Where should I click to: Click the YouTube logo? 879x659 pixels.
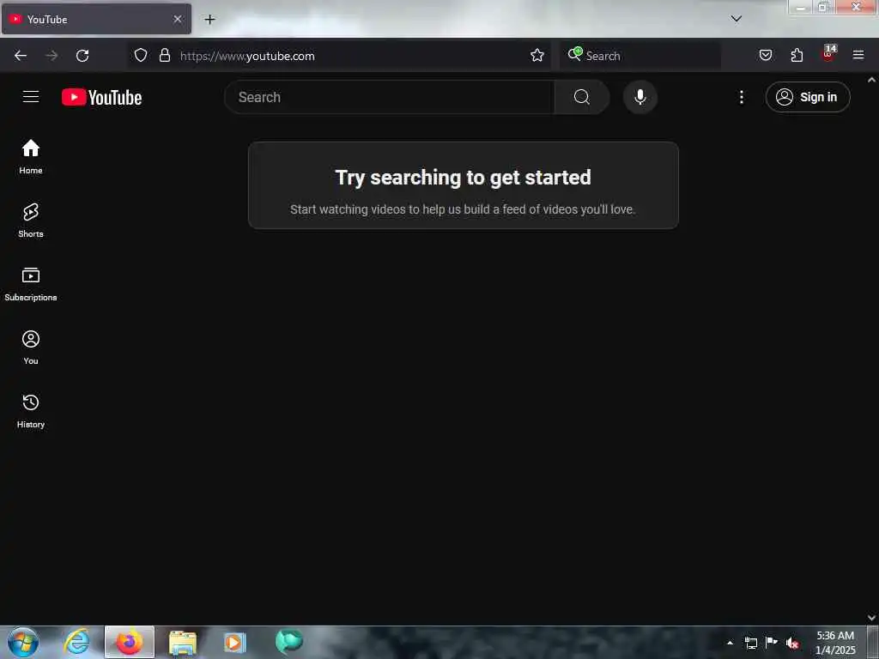101,98
